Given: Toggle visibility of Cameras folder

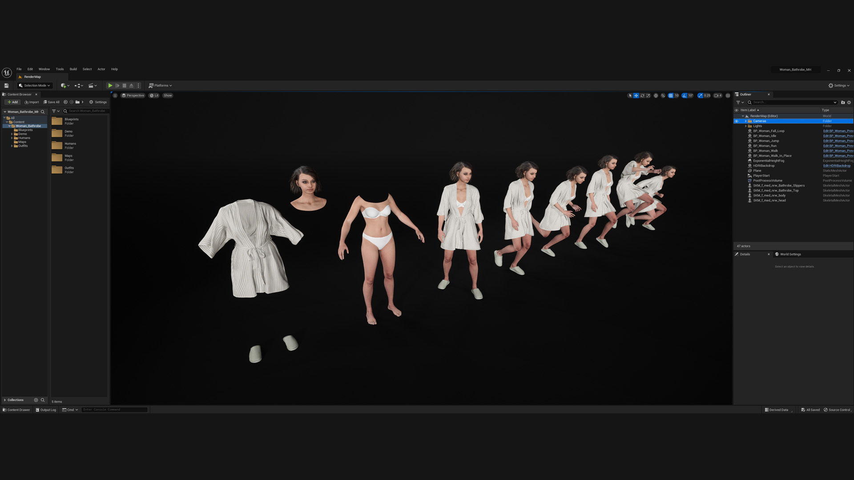Looking at the screenshot, I should (x=737, y=121).
